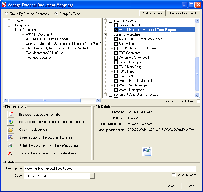Click the Re-upload document icon
203x192 pixels.
[x=10, y=122]
